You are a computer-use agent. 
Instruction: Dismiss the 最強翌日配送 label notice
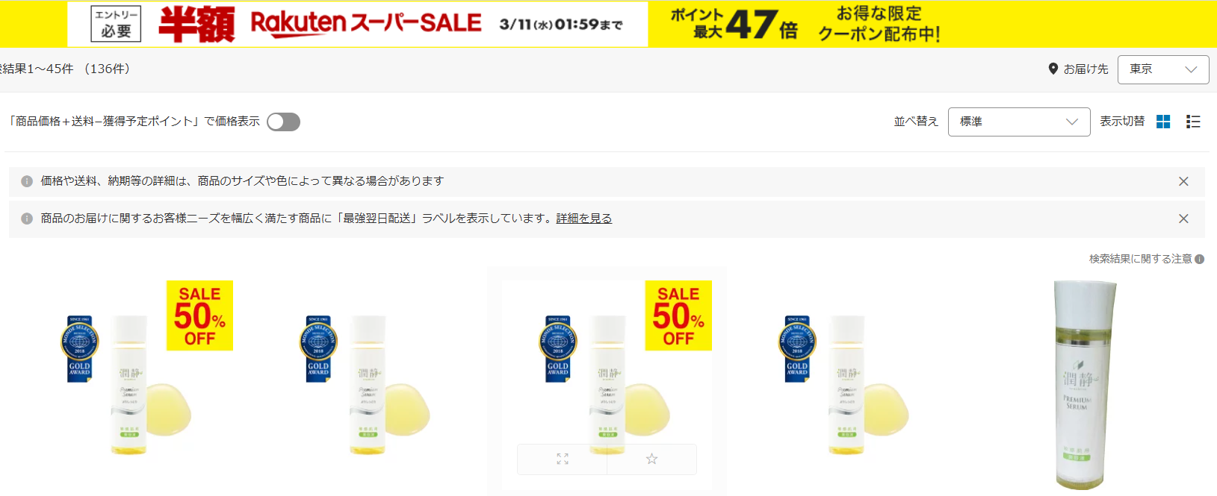tap(1183, 219)
